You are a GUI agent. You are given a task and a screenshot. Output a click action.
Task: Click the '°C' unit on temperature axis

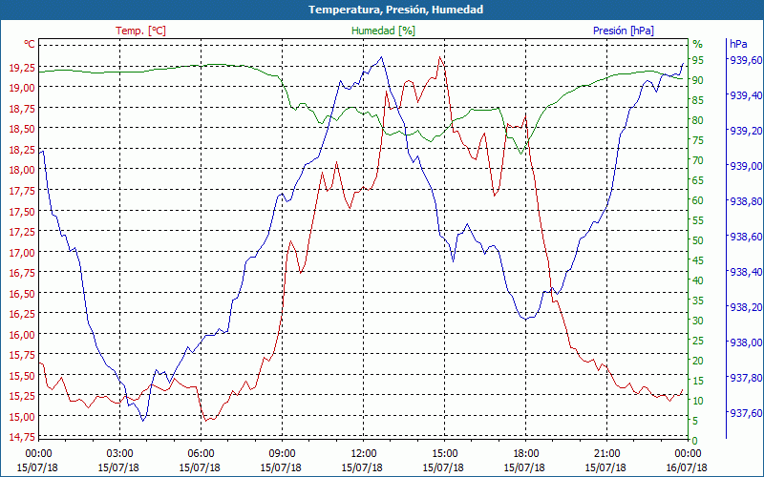[x=30, y=44]
